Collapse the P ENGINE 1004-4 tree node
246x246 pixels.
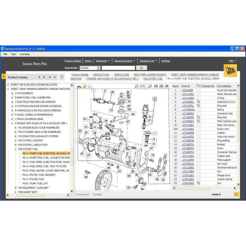12,123
